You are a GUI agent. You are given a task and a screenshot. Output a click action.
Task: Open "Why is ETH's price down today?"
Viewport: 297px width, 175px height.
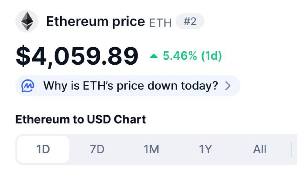(x=130, y=86)
